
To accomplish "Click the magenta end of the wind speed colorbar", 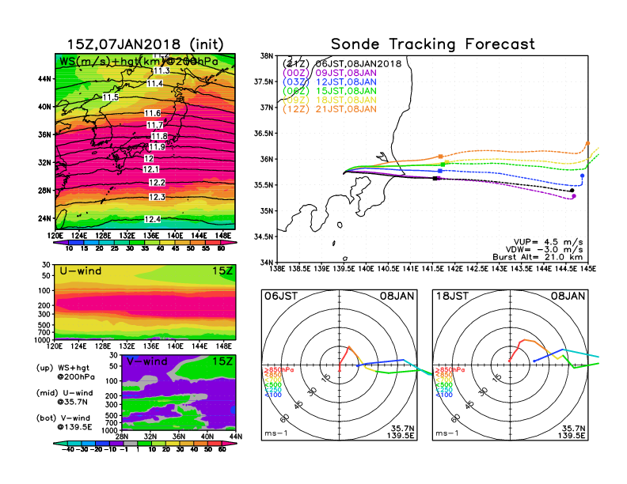I will 229,242.
